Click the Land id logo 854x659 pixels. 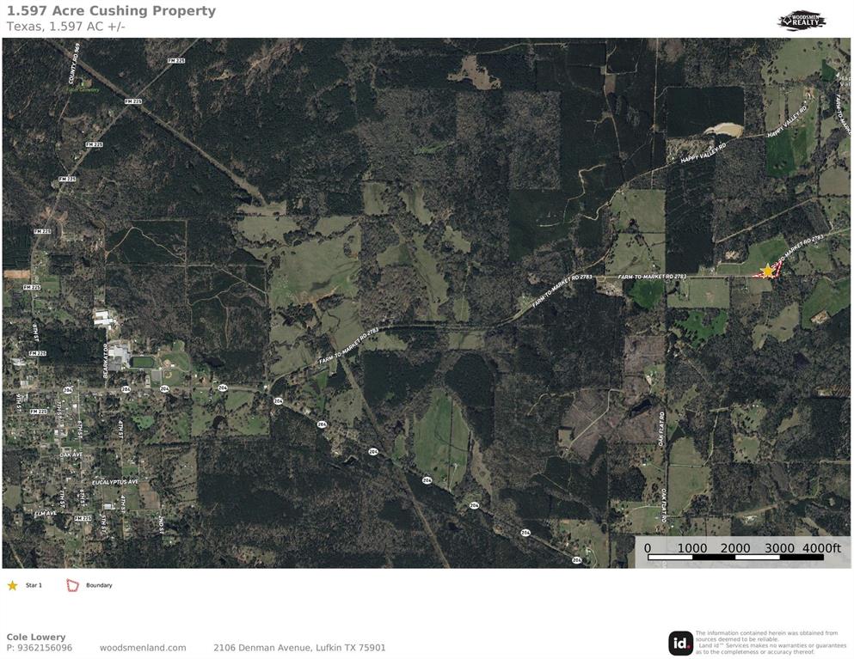point(680,644)
